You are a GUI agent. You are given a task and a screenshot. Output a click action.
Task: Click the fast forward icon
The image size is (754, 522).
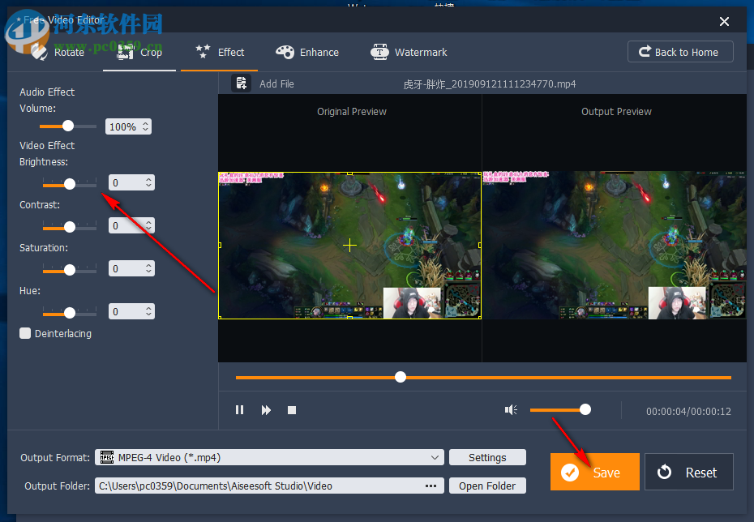[265, 409]
